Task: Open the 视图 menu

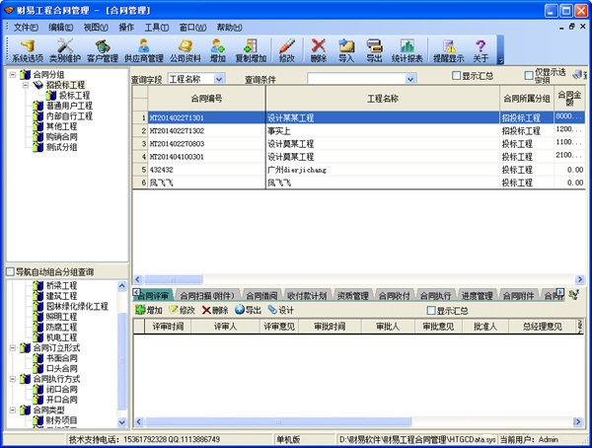Action: [96, 28]
